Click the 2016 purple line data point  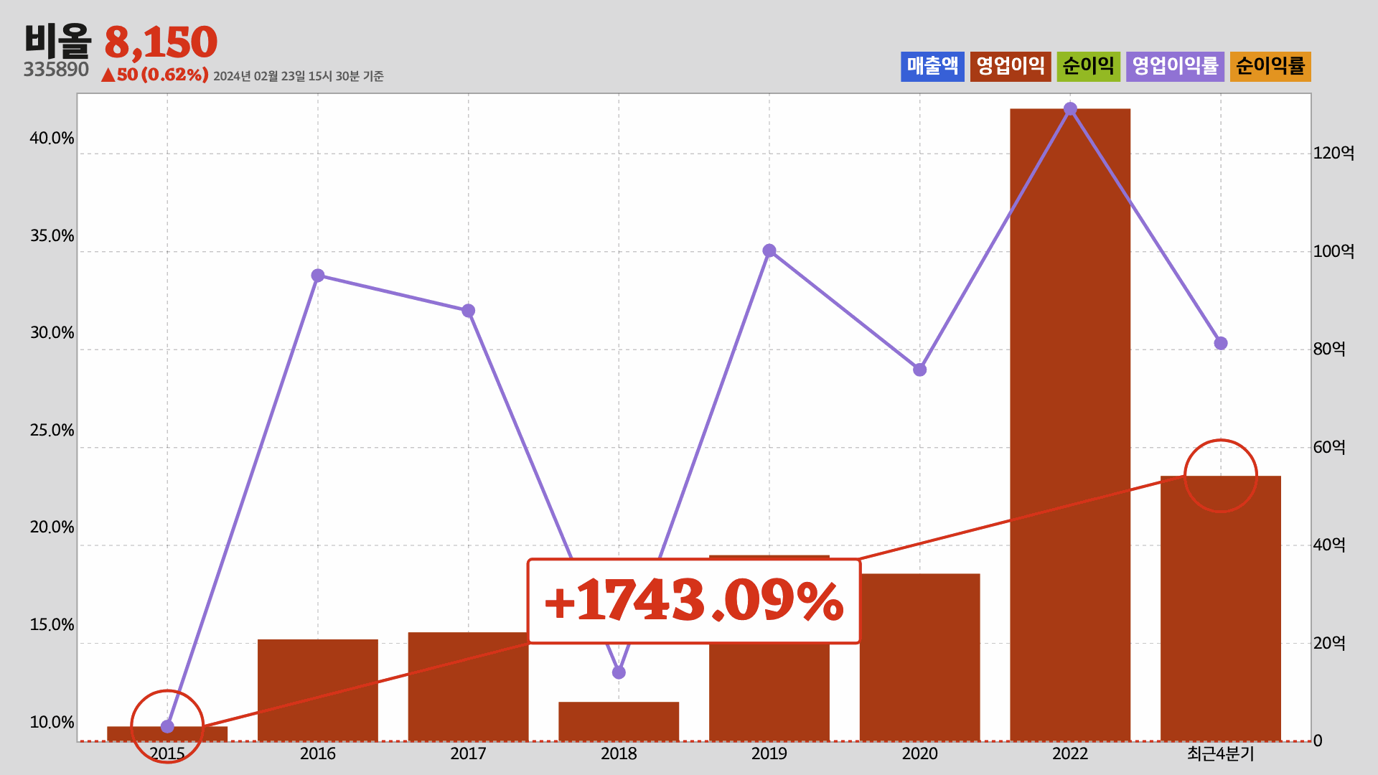pos(318,276)
